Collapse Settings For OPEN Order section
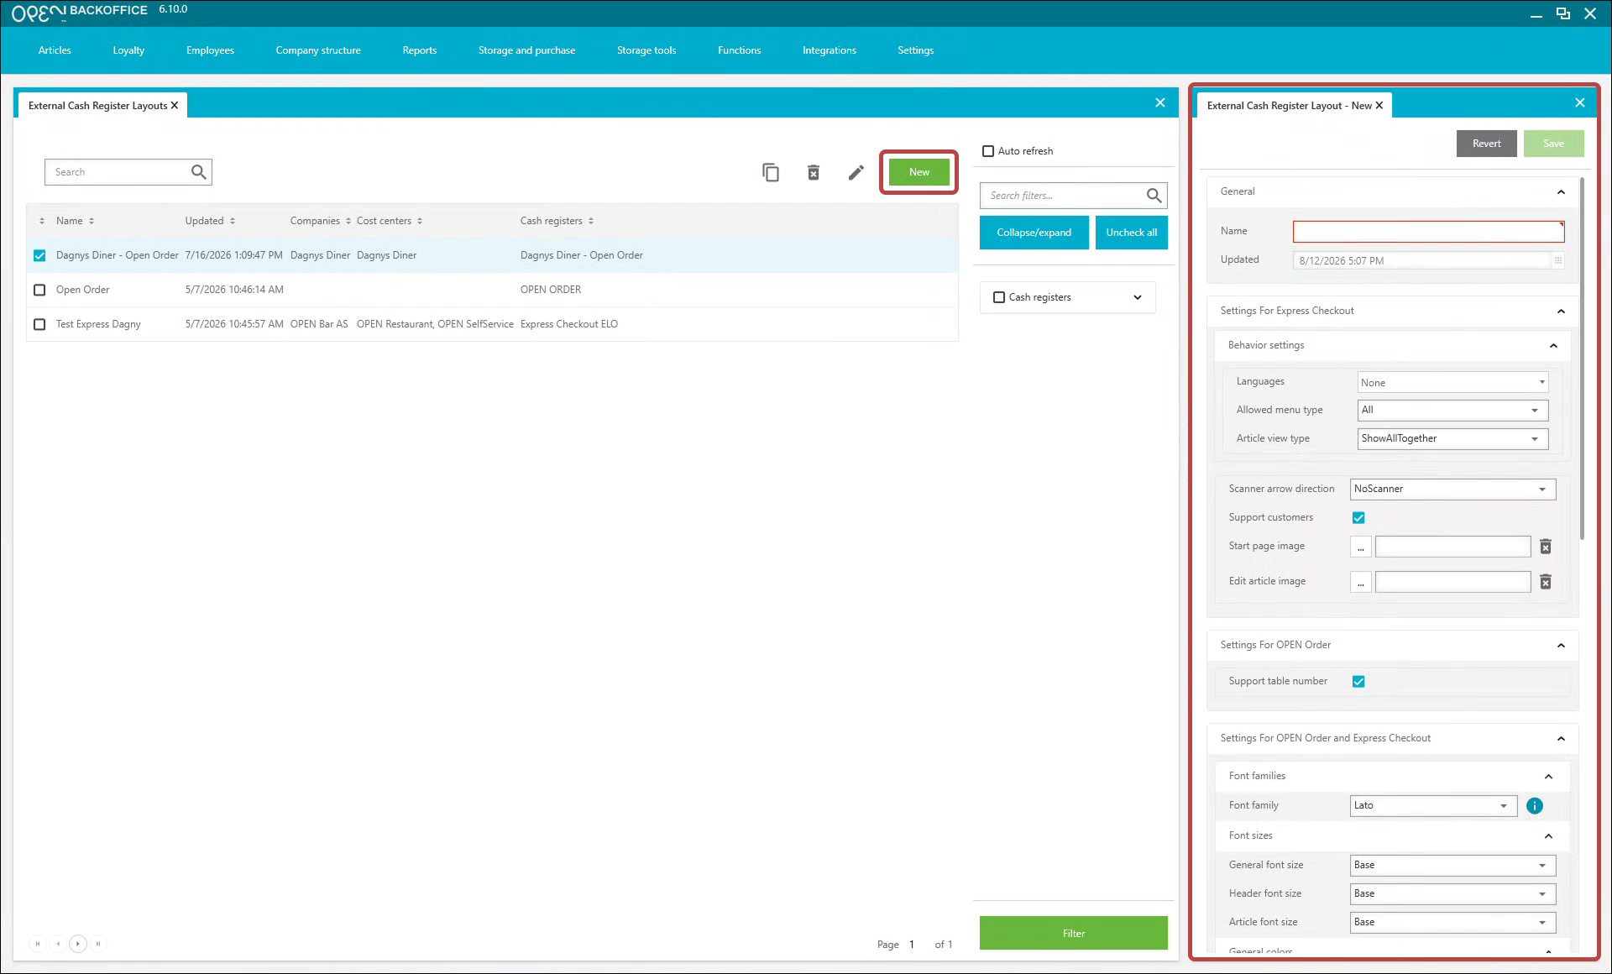This screenshot has height=974, width=1612. pos(1561,646)
